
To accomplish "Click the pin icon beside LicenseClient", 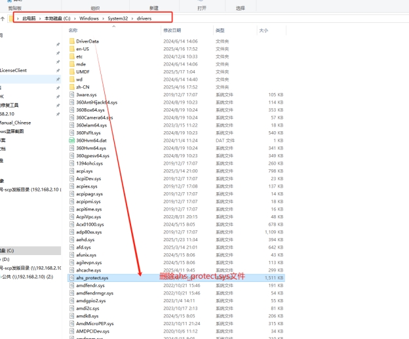I will [x=58, y=70].
